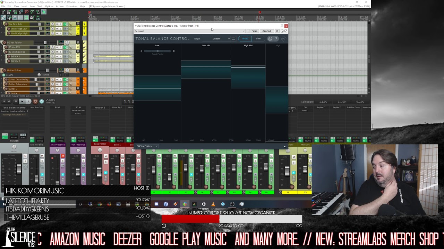Click the UI button in the plugin window
Viewport: 444px width, 249px height.
[277, 31]
